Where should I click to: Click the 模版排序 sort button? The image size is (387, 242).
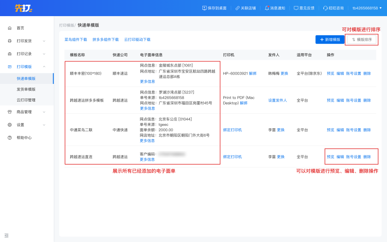(x=362, y=40)
